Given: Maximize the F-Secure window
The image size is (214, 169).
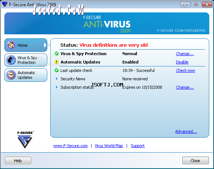Looking at the screenshot, I should click(x=196, y=5).
